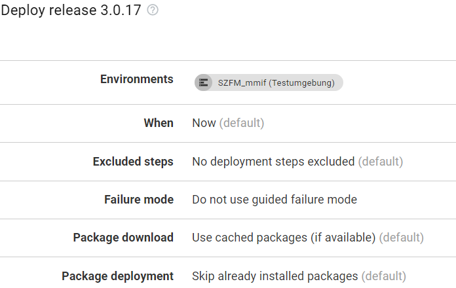Click the (default) tag beside Now
The image size is (456, 288).
coord(242,123)
